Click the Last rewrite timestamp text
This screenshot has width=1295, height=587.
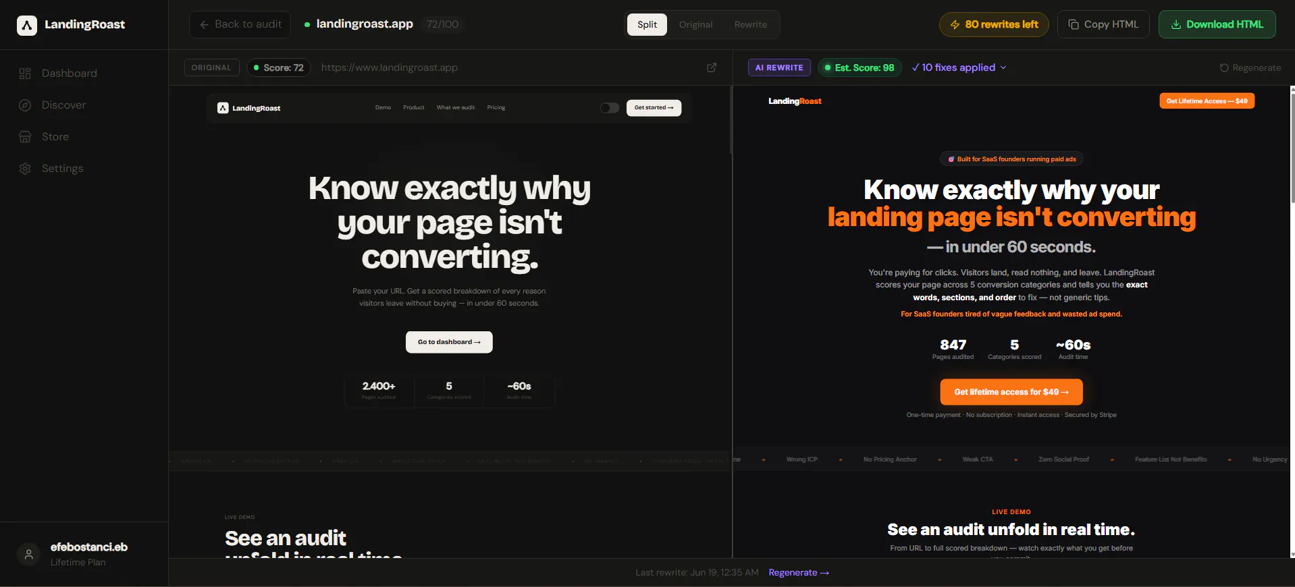(697, 573)
